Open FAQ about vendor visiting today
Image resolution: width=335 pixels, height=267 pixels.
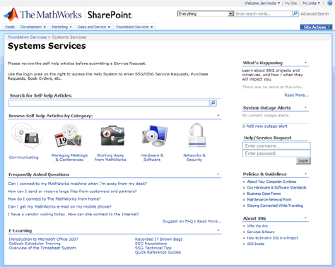tap(74, 214)
